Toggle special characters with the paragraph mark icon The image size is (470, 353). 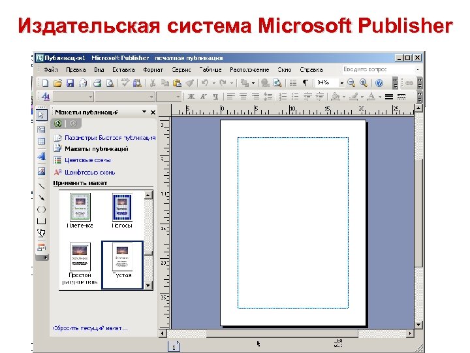point(305,83)
